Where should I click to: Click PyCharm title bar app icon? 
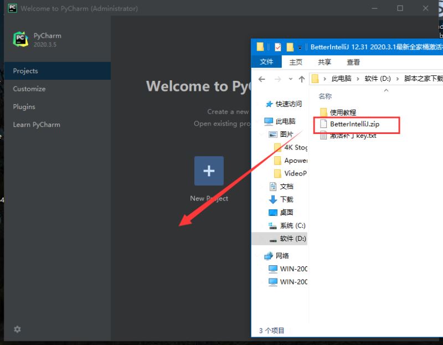pos(12,8)
